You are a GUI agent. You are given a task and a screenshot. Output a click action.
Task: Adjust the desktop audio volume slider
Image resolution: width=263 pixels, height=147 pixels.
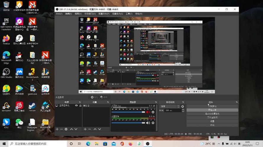128,123
